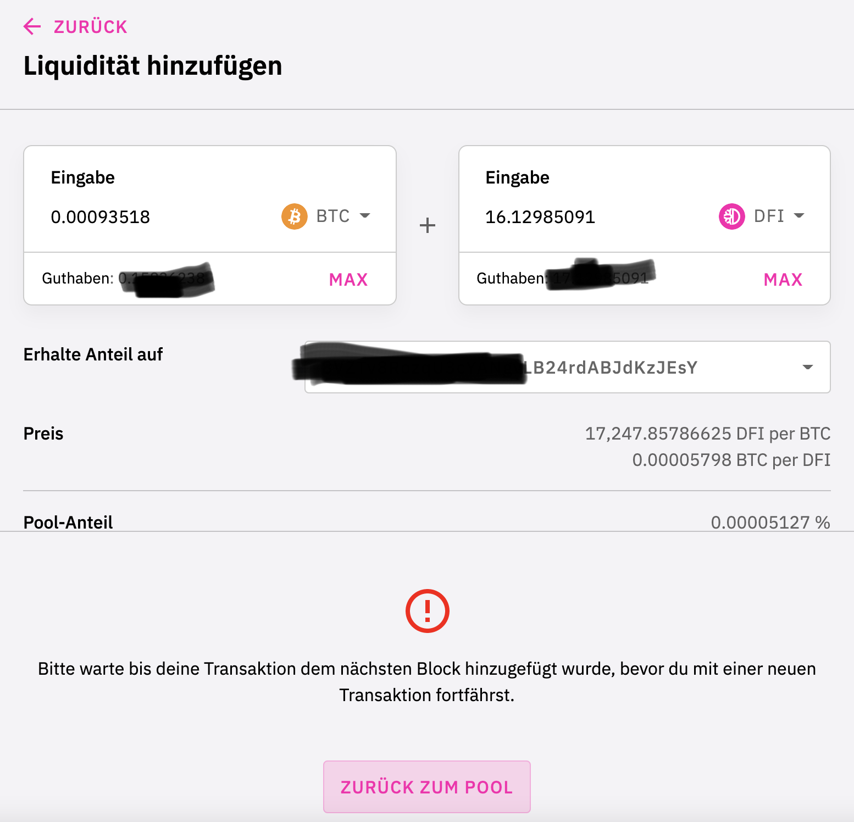Screen dimensions: 854x822
Task: Click the pink DFI token icon
Action: (732, 216)
